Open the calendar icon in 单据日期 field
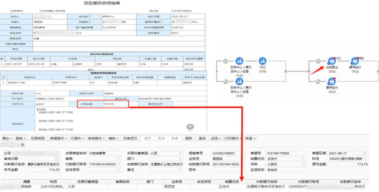The width and height of the screenshot is (379, 192). pos(365,153)
